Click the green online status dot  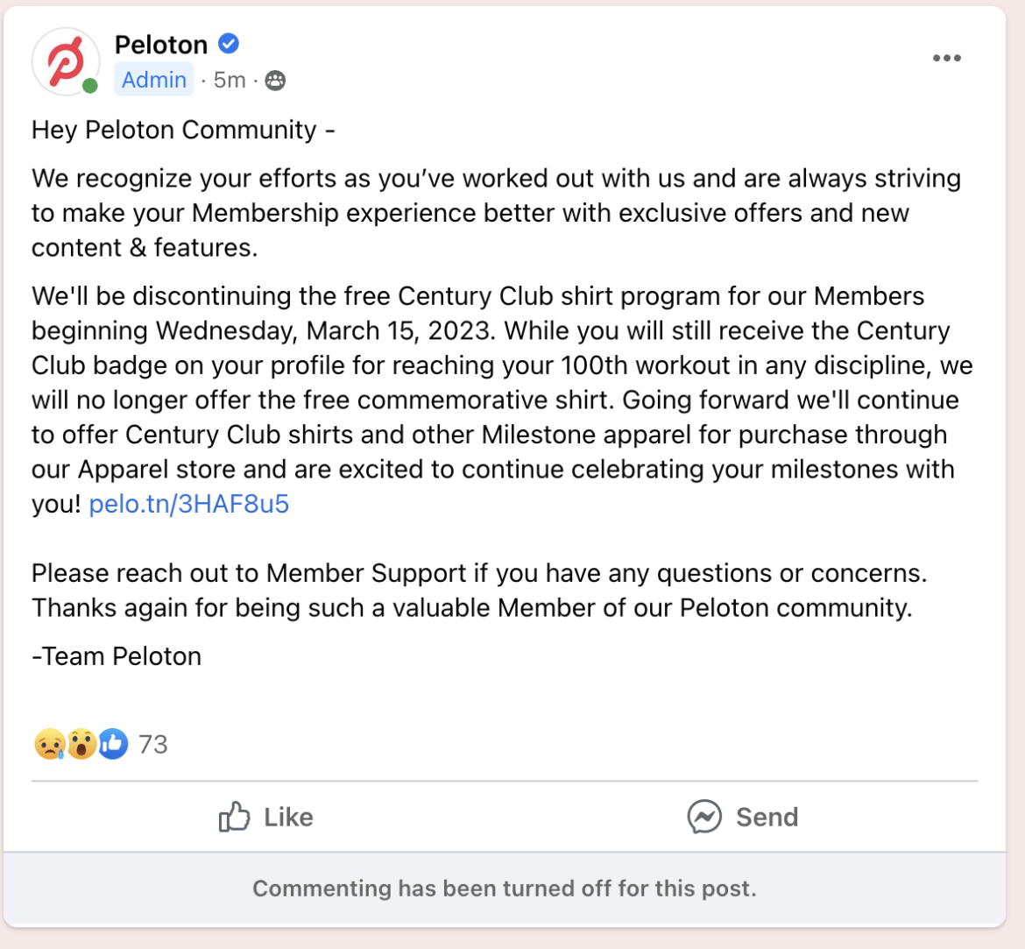coord(90,86)
